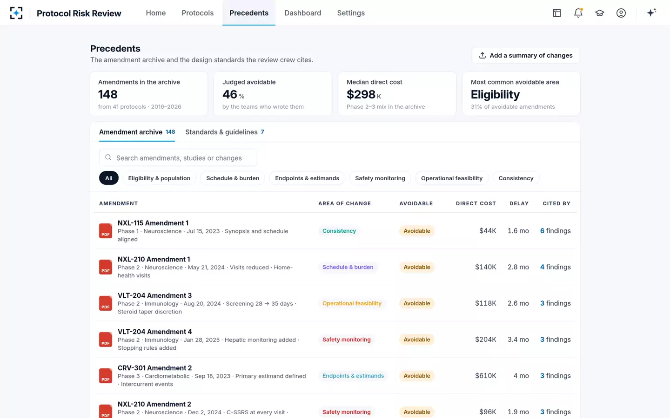Select the Precedents nav tab
Image resolution: width=670 pixels, height=418 pixels.
pos(249,13)
